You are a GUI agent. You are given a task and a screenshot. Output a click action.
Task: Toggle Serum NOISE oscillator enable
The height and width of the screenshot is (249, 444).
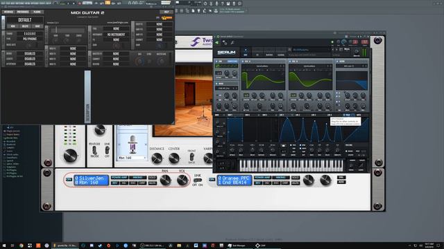pyautogui.click(x=217, y=84)
